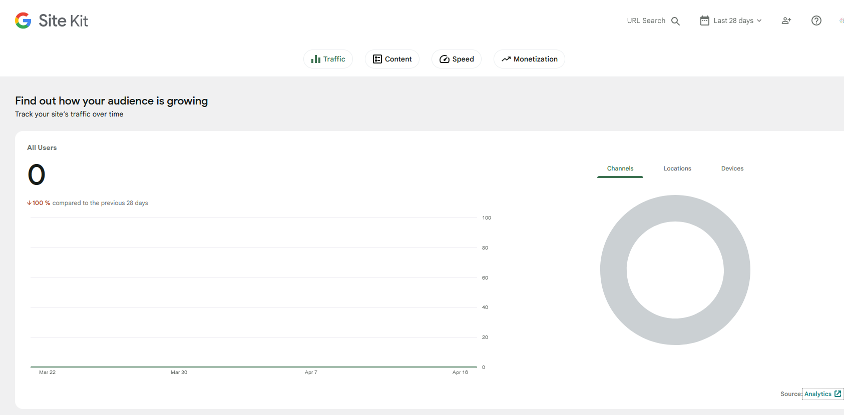Click the Mar 22 axis label

[x=48, y=372]
